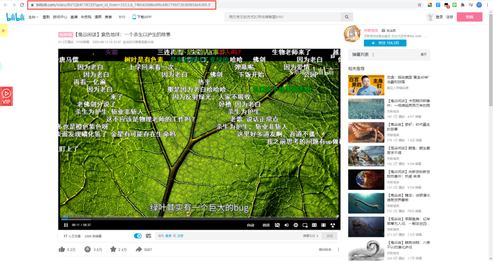This screenshot has height=261, width=493.
Task: Open 会员购 in the top navigation
Action: tap(86, 17)
